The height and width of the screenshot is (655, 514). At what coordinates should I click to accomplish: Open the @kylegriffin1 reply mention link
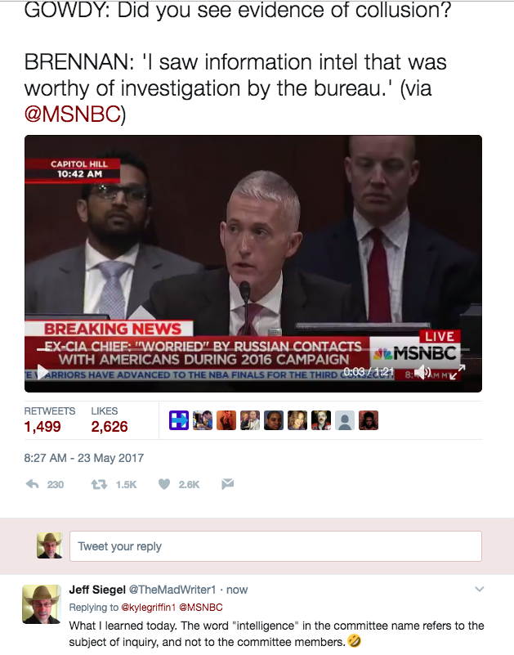[x=148, y=607]
